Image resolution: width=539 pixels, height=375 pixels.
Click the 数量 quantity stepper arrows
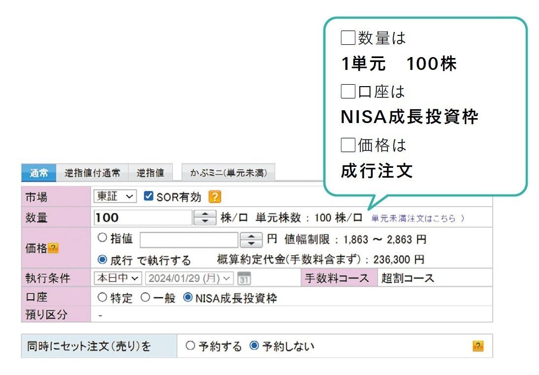(205, 218)
